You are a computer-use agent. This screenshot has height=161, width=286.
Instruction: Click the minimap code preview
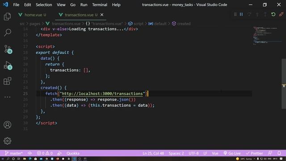click(x=267, y=36)
